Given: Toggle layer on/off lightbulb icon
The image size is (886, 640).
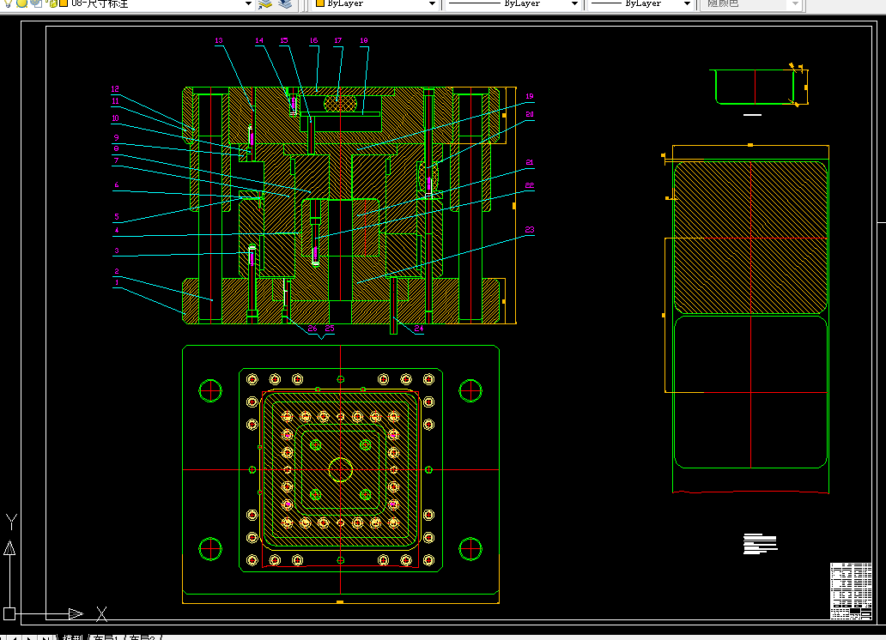Looking at the screenshot, I should [x=8, y=3].
